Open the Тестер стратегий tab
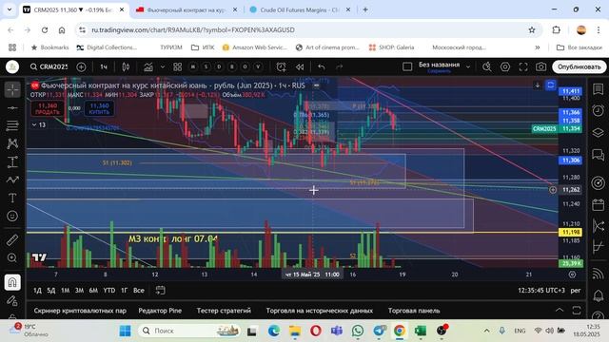Image resolution: width=609 pixels, height=342 pixels. coord(224,311)
